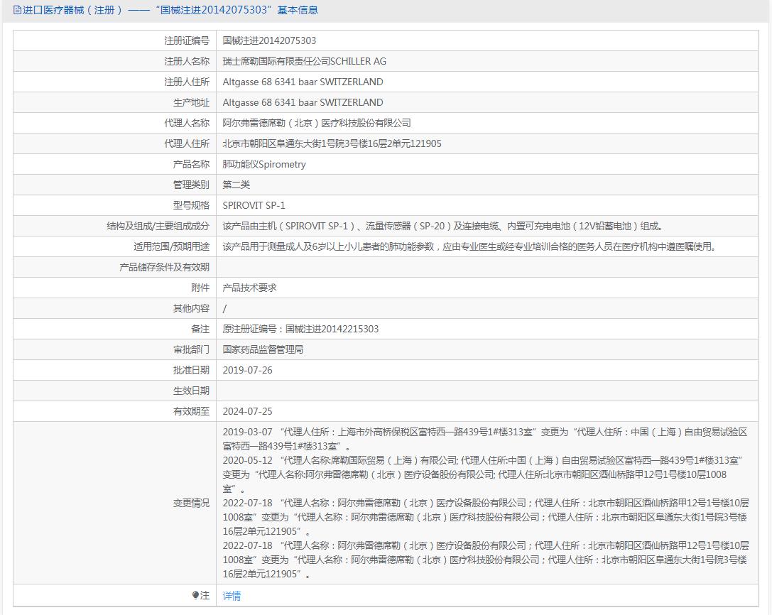
Task: Click the 批准日期 label
Action: tap(191, 370)
